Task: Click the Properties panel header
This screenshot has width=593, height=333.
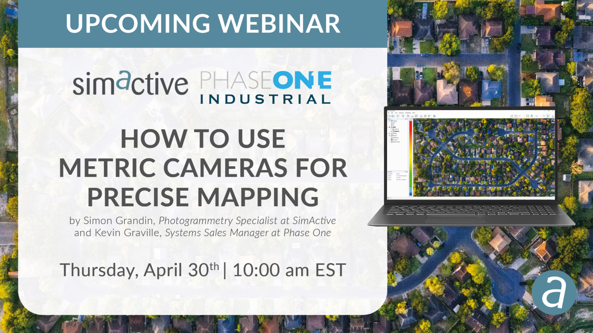Action: [x=390, y=172]
